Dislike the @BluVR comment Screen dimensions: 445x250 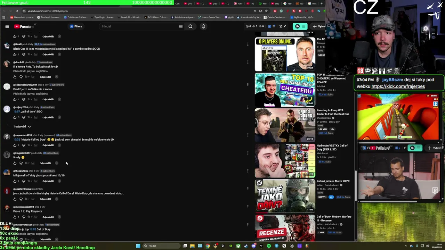pyautogui.click(x=24, y=54)
